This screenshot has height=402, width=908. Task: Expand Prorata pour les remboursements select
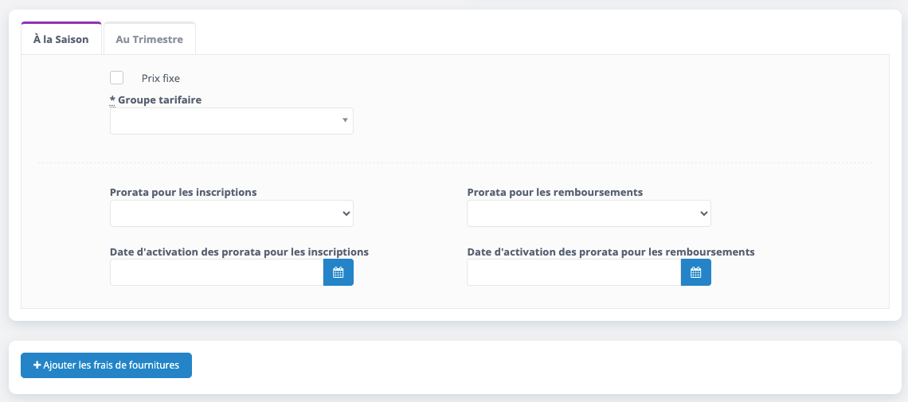(x=589, y=213)
